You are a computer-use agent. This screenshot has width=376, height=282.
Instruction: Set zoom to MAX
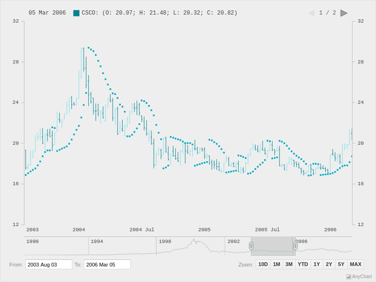[356, 264]
